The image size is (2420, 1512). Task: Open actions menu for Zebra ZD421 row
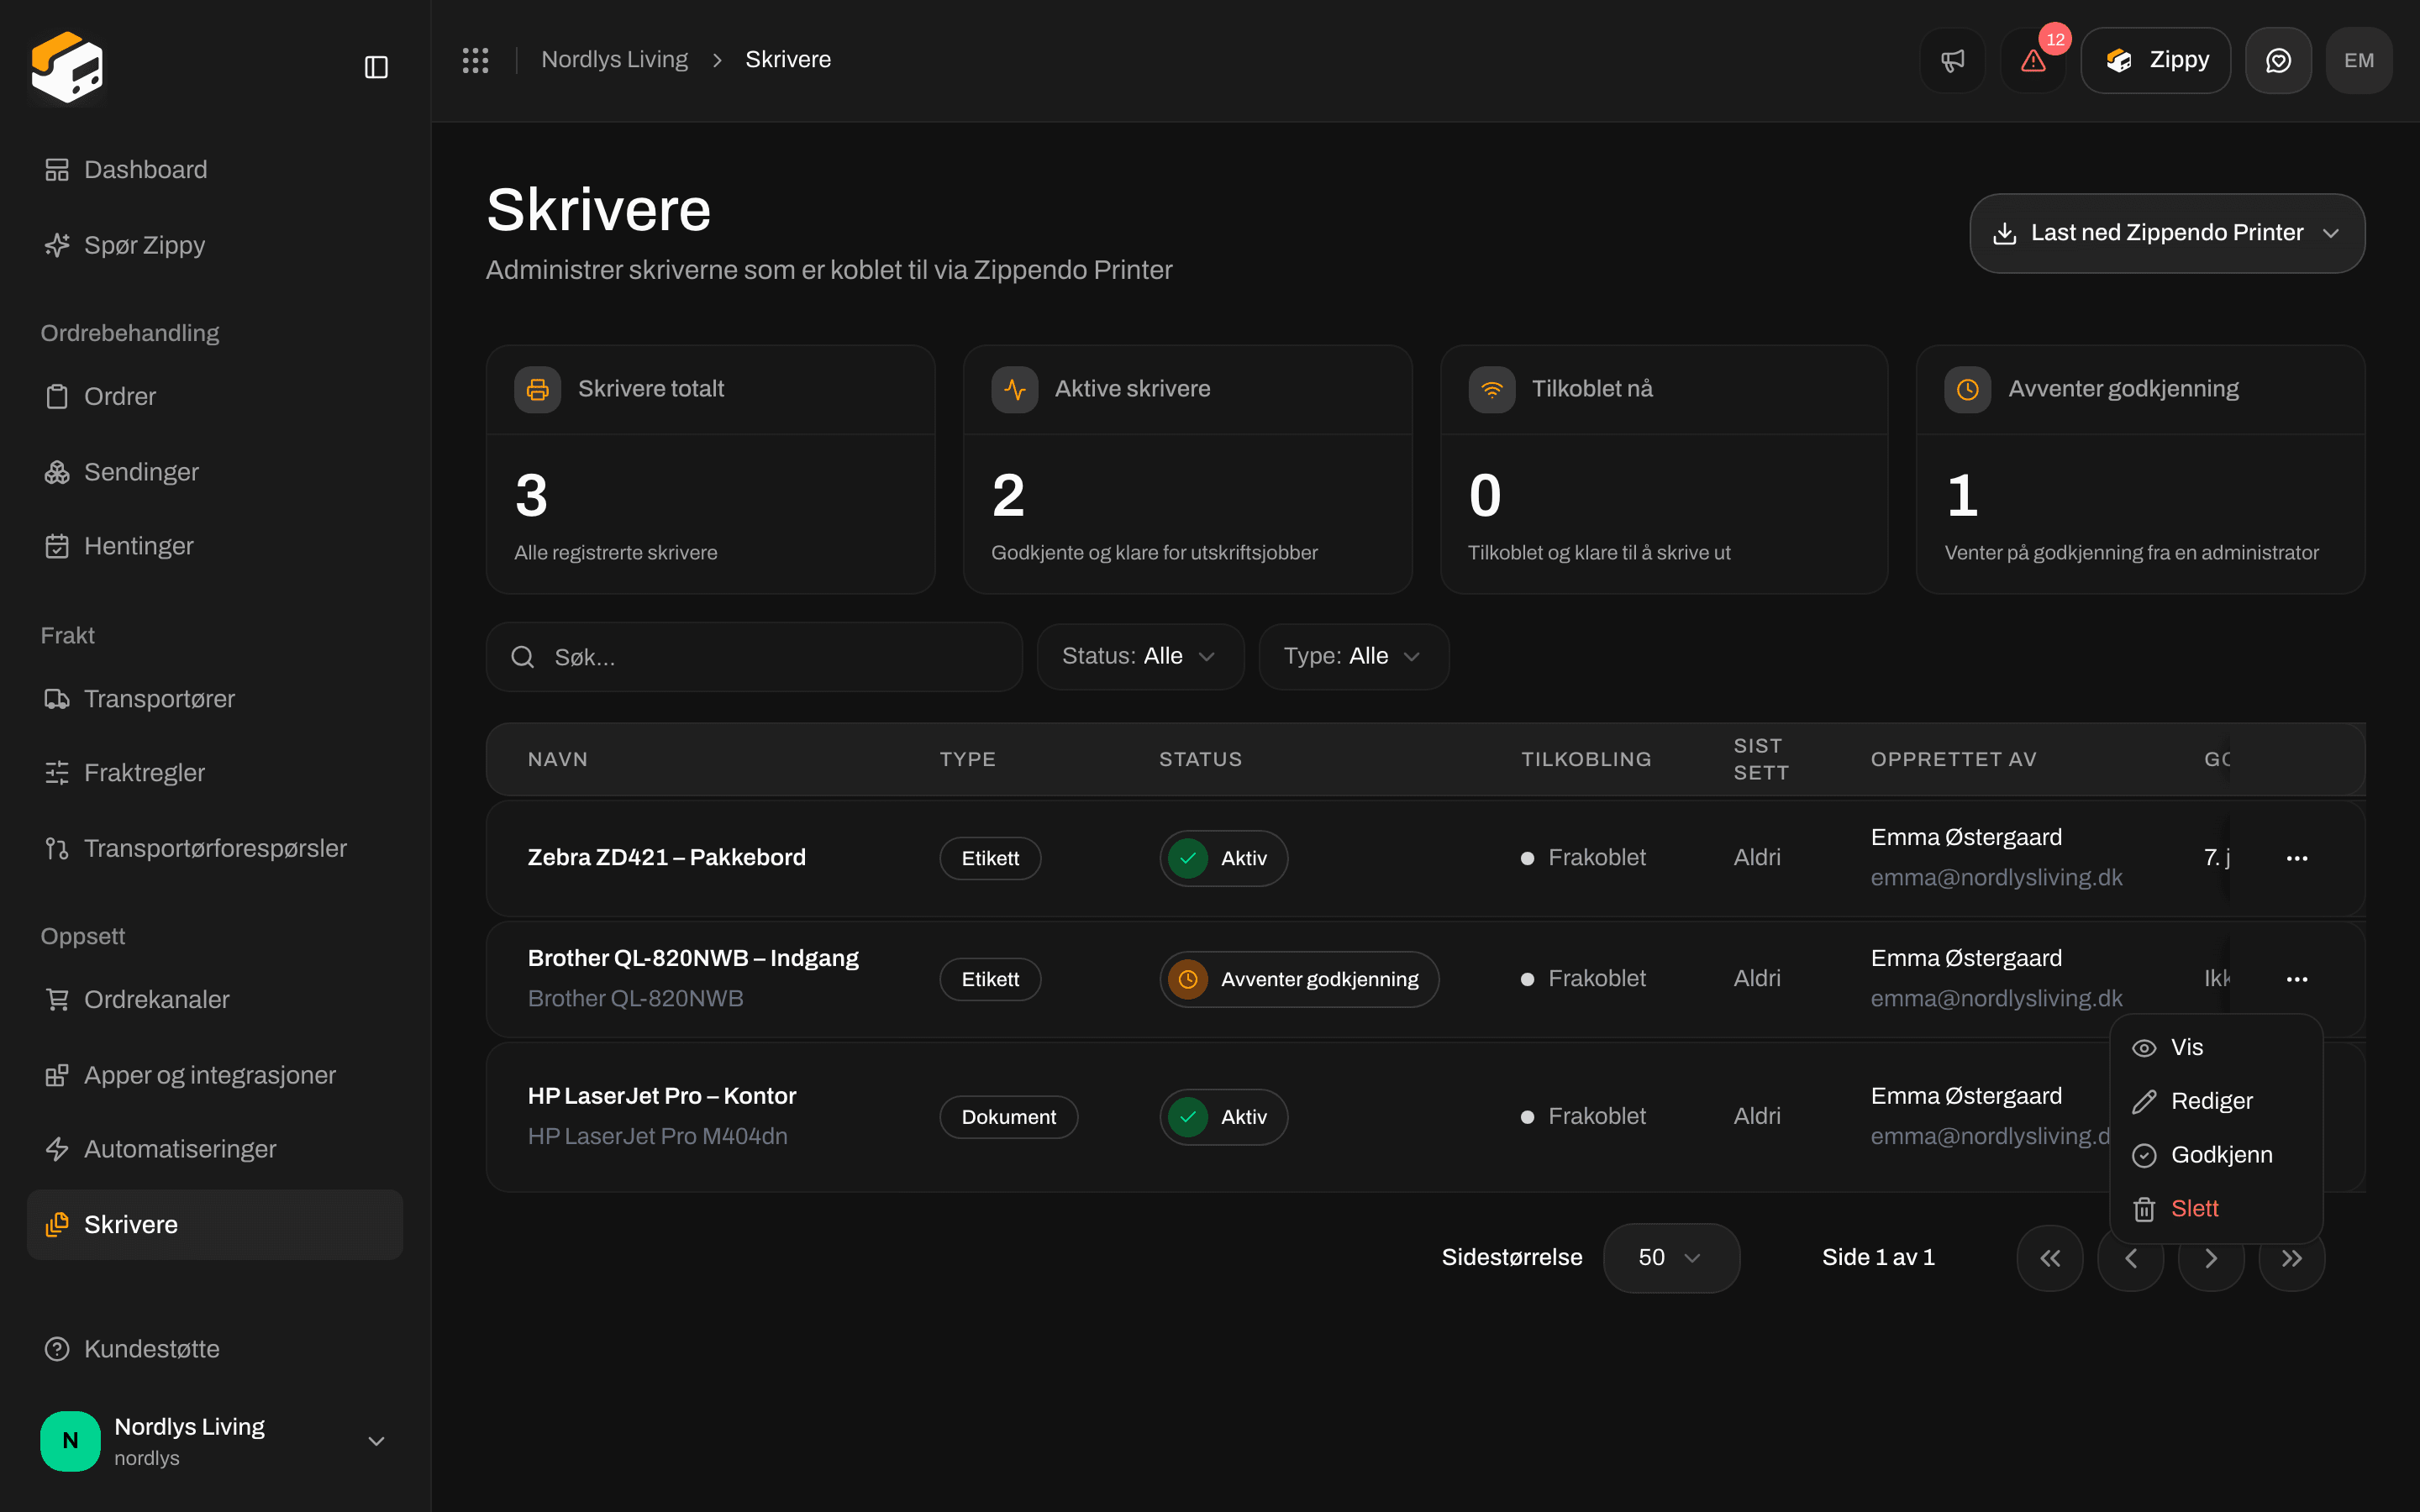(x=2297, y=858)
